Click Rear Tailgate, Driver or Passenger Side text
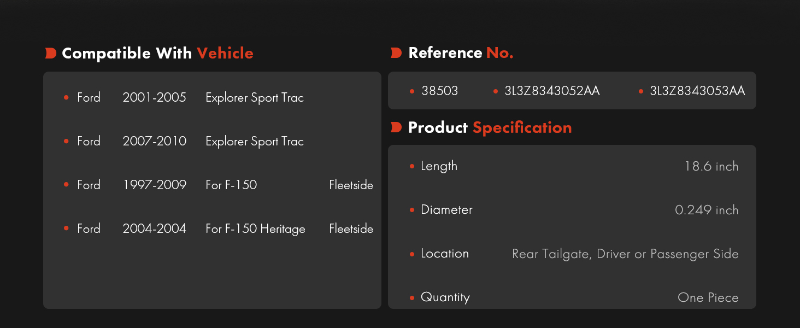Viewport: 800px width, 328px height. pos(625,254)
